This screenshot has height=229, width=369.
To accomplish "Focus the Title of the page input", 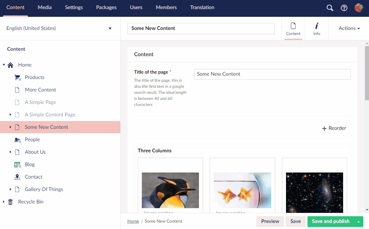I will tap(273, 74).
